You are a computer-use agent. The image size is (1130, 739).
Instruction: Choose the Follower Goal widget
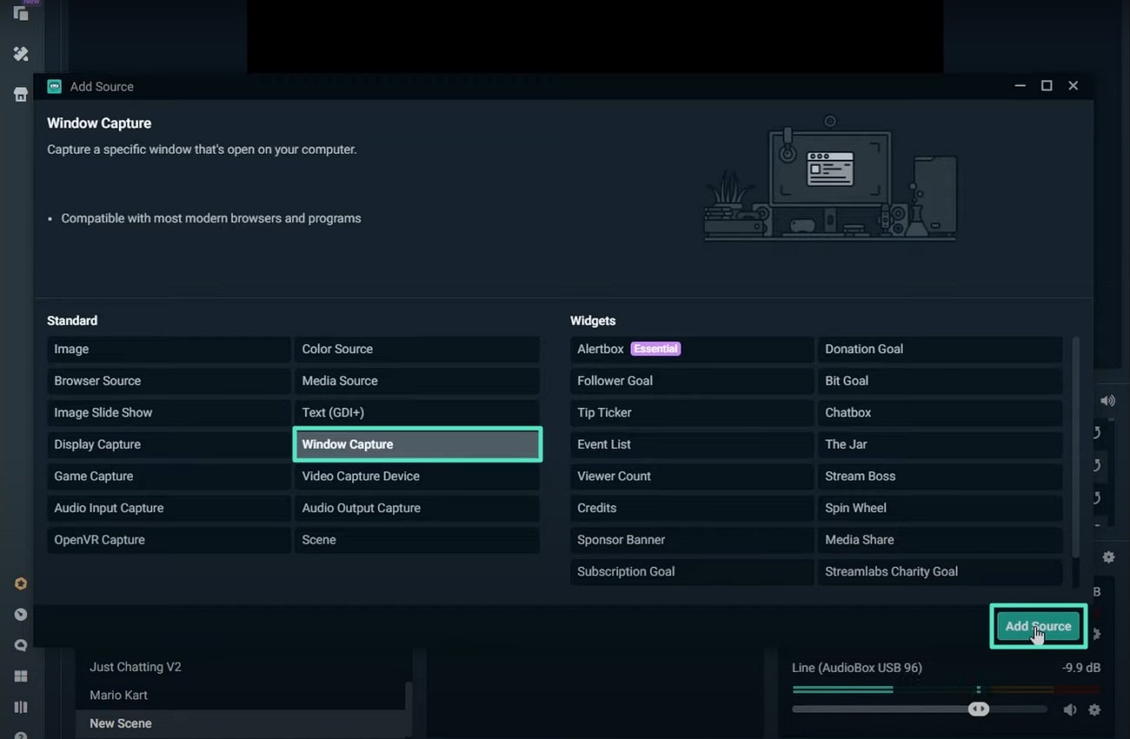click(692, 380)
